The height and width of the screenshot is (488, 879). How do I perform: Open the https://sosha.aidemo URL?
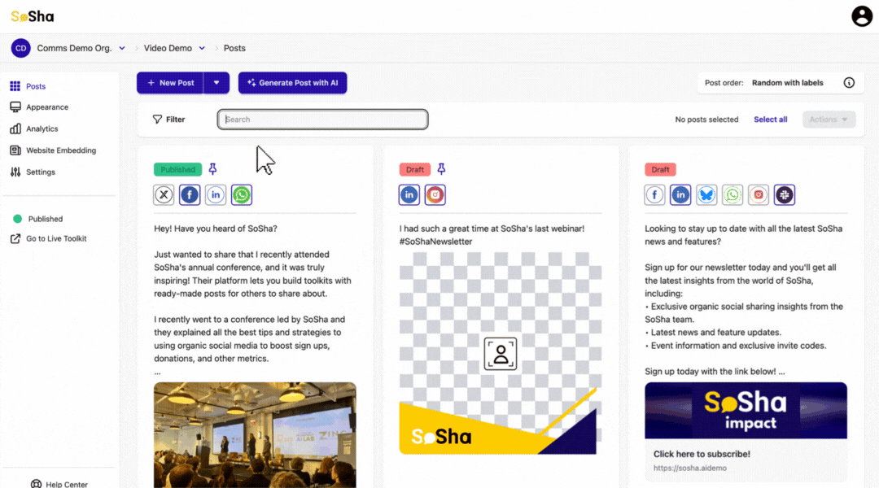tap(689, 468)
